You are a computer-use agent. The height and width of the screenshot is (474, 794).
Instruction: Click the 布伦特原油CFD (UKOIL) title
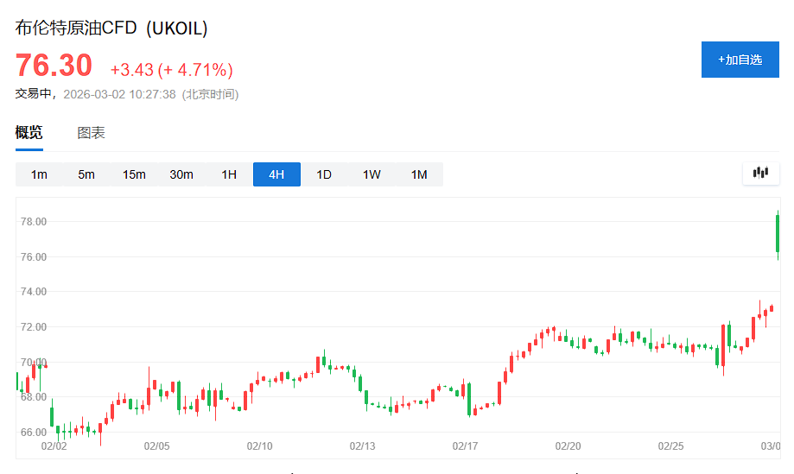(111, 28)
